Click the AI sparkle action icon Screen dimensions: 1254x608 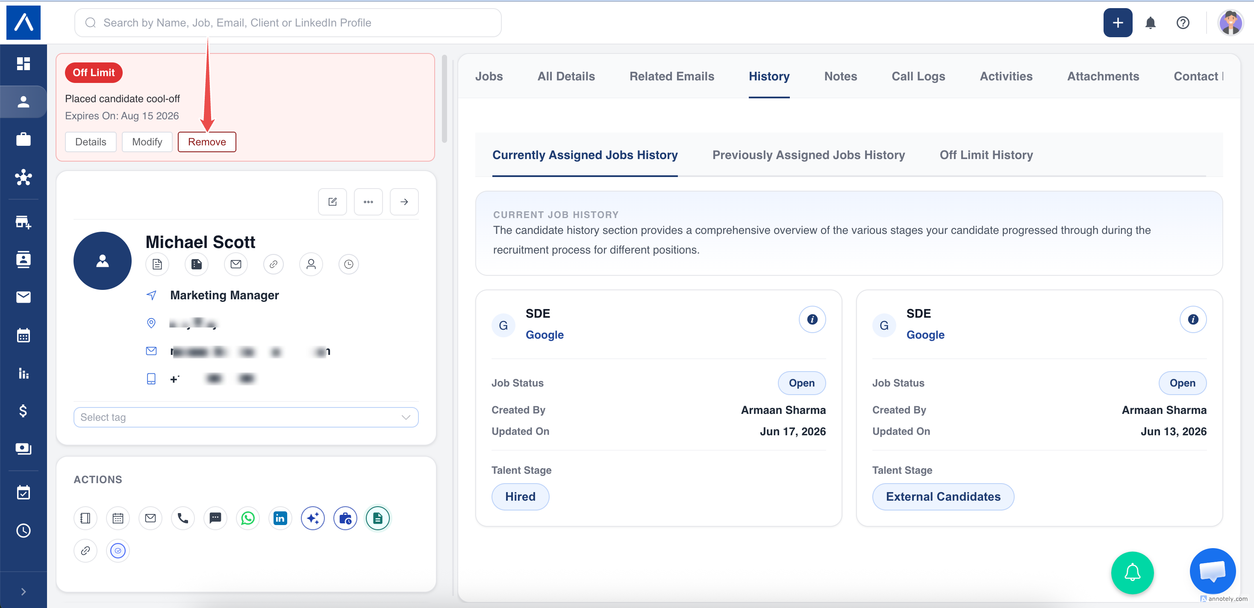coord(313,518)
